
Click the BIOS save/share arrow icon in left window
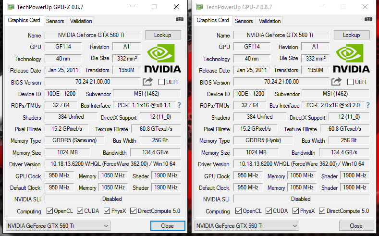(x=147, y=82)
